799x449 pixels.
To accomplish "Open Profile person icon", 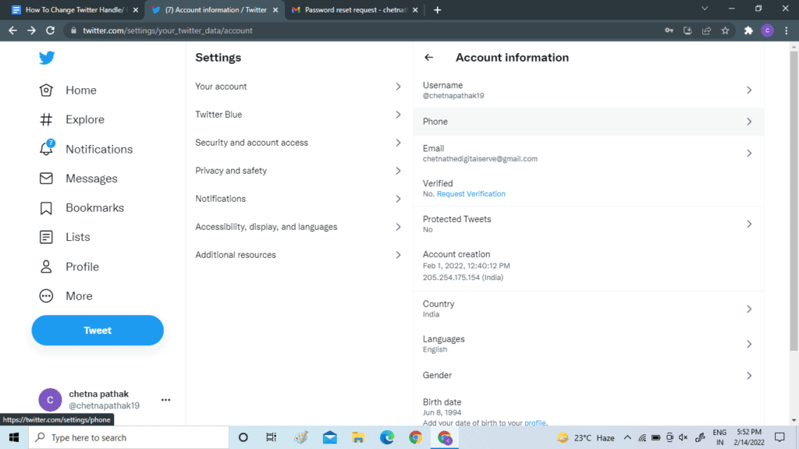I will (x=46, y=267).
